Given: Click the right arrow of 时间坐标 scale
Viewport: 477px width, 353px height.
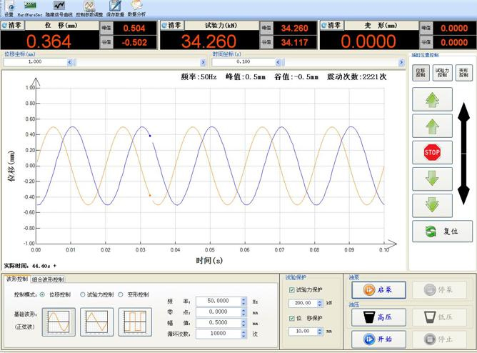Looking at the screenshot, I should click(x=401, y=62).
